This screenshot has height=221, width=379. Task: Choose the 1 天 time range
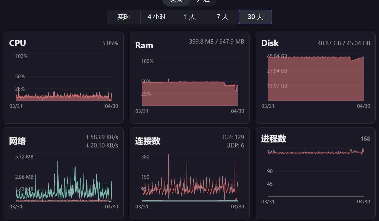click(x=190, y=17)
